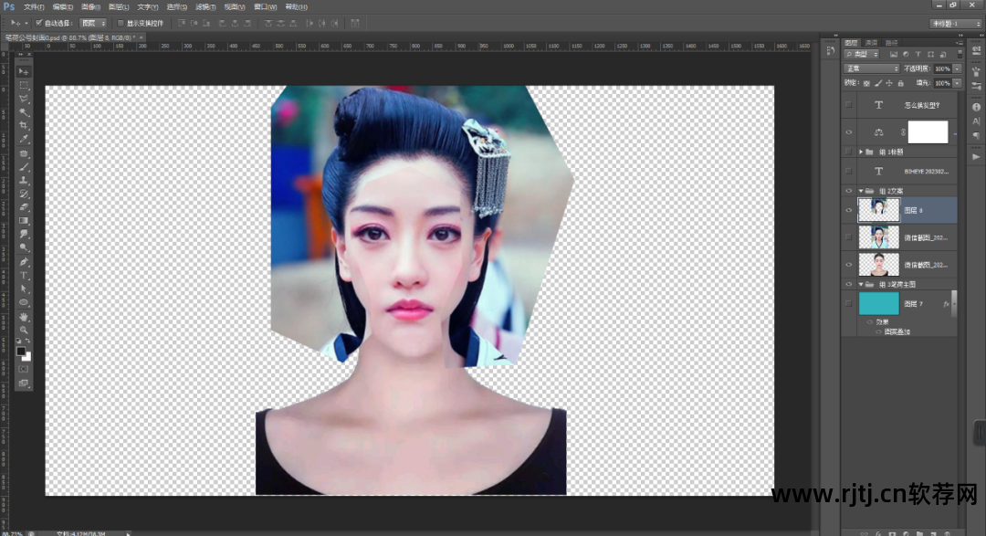Activate the Hand tool
This screenshot has width=986, height=536.
25,317
